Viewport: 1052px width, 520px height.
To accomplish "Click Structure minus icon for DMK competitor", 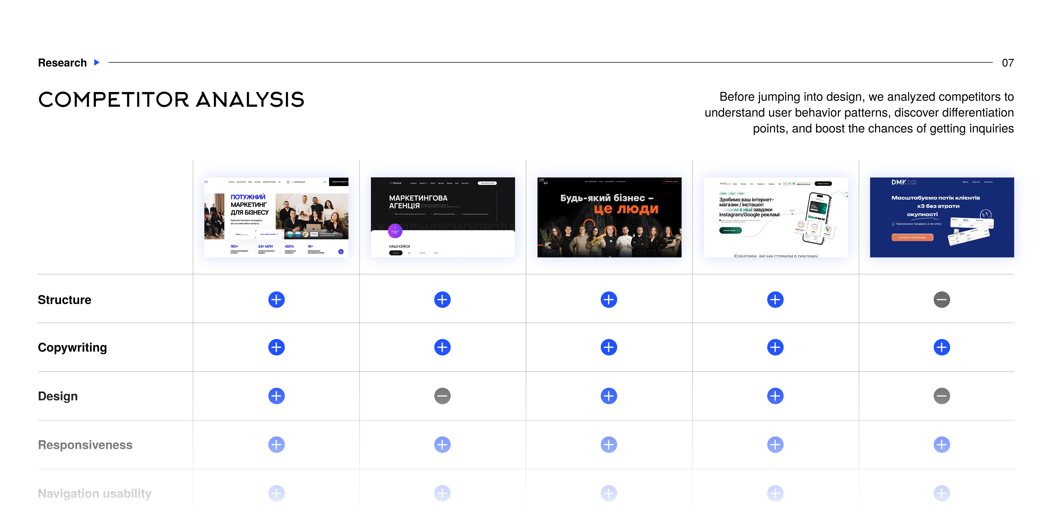I will [941, 300].
